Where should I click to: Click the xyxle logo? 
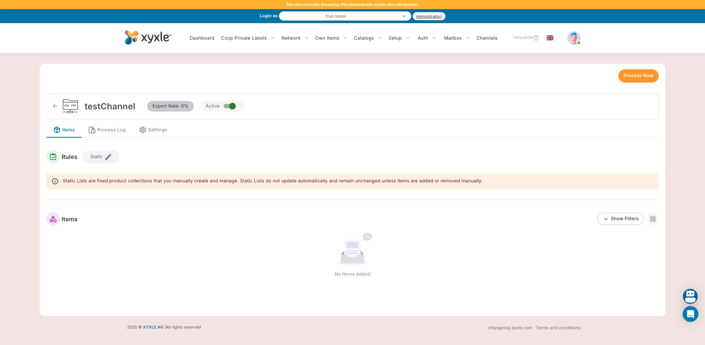pyautogui.click(x=148, y=37)
